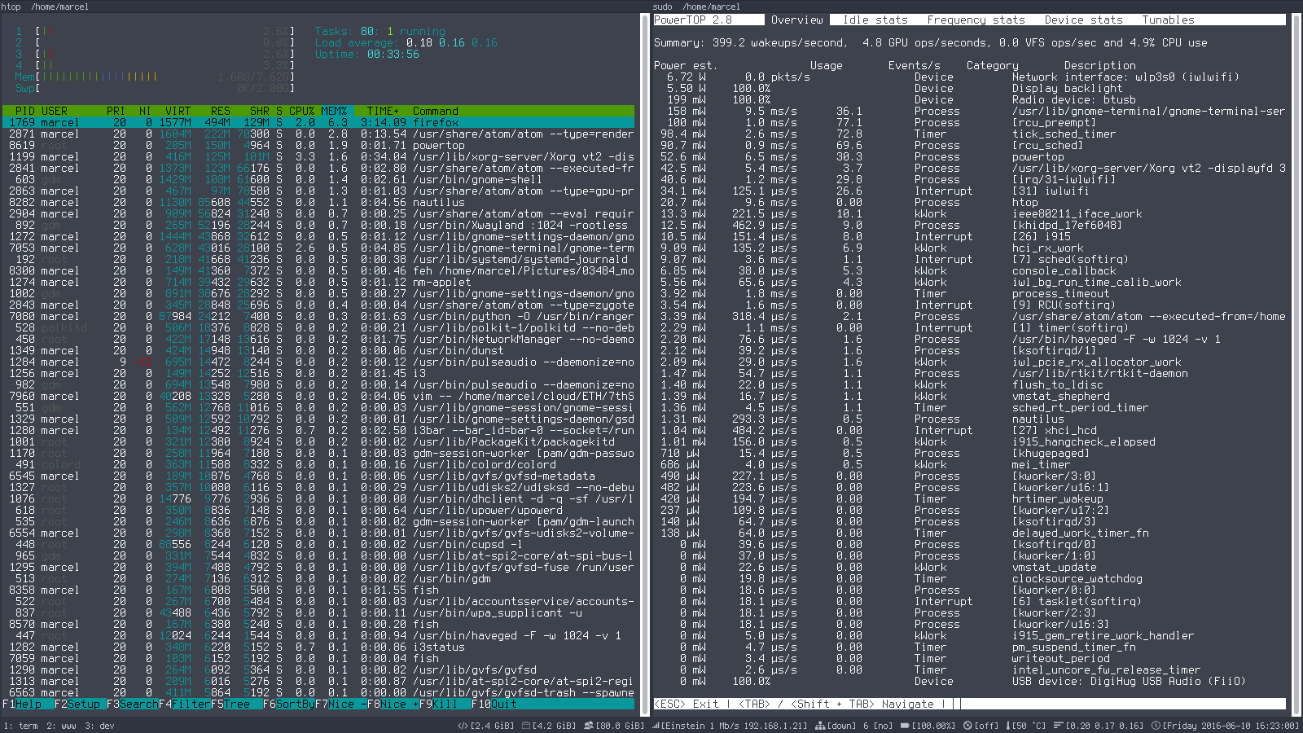Click the battery icon showing 100.00%
1303x733 pixels.
click(905, 726)
